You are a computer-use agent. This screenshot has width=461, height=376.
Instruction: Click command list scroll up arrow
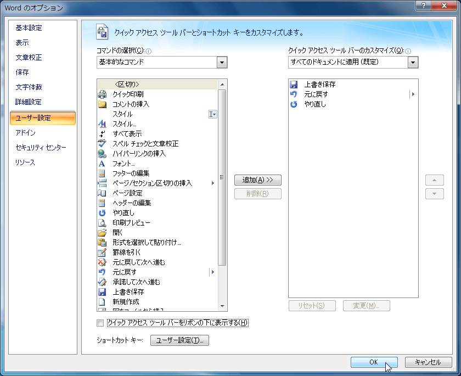(222, 85)
